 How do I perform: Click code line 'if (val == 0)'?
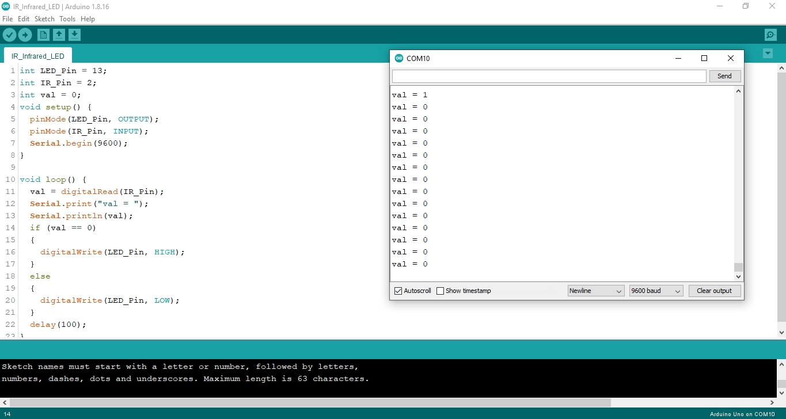(63, 228)
